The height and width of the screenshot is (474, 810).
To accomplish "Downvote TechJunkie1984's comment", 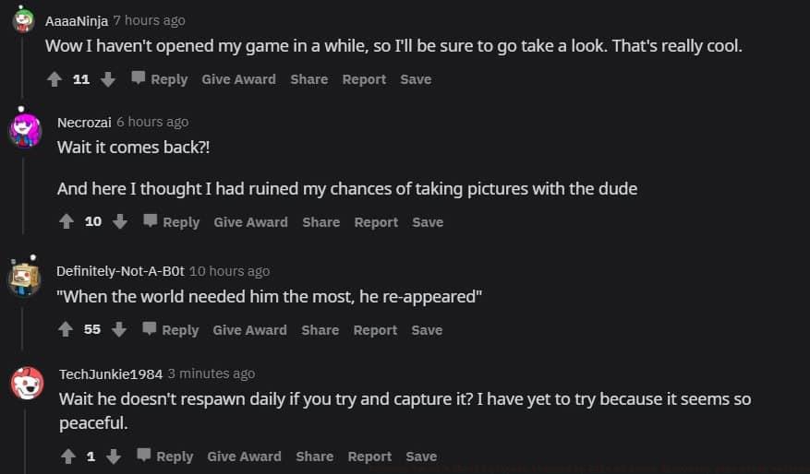I will 114,456.
